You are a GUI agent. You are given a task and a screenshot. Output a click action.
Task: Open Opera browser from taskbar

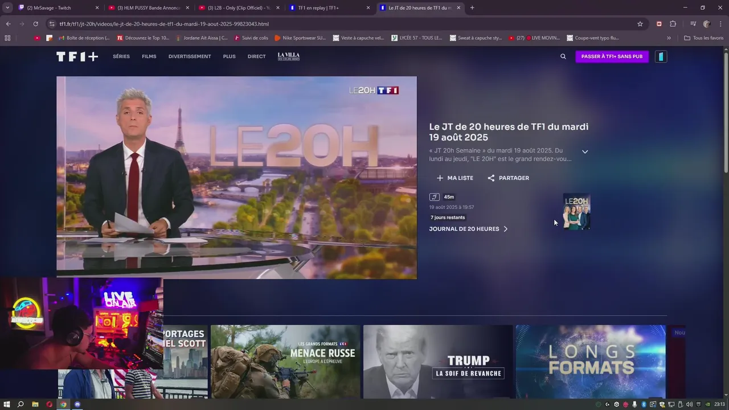50,404
